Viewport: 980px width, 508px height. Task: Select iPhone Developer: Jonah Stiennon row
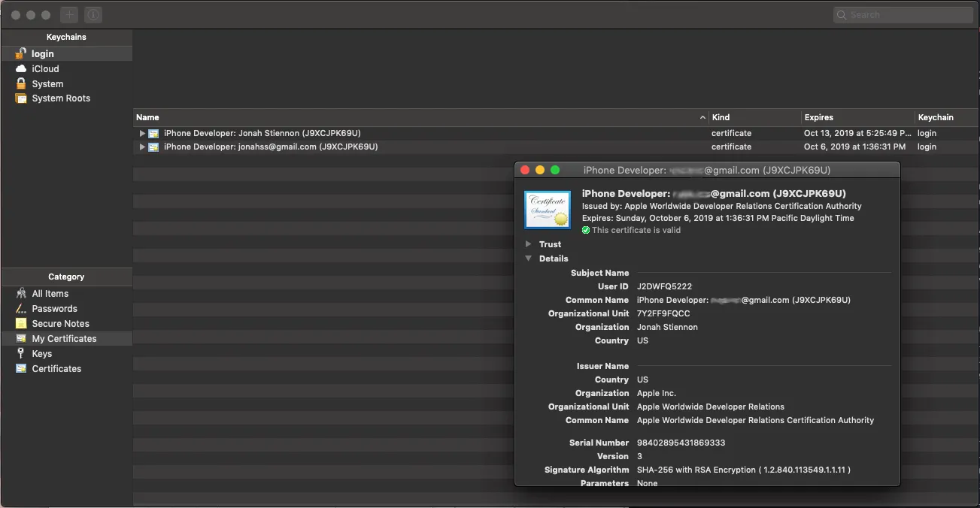pyautogui.click(x=557, y=133)
